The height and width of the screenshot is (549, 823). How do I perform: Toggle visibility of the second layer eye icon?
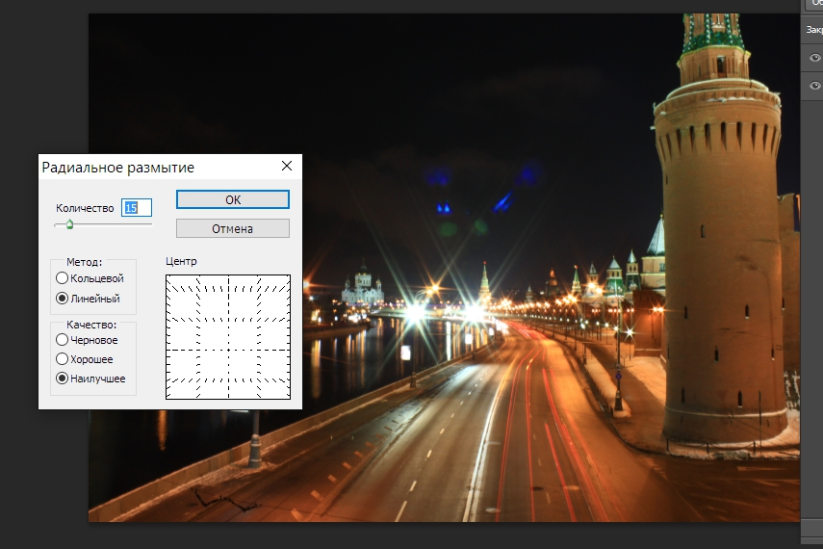(x=814, y=87)
